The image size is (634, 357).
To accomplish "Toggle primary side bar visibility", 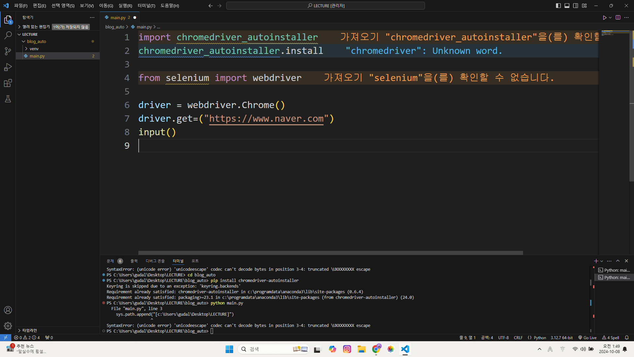I will tap(558, 6).
